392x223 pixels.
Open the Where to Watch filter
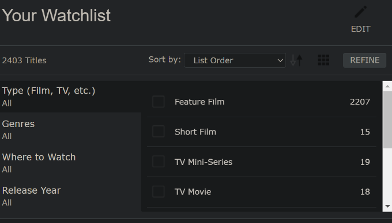point(70,163)
